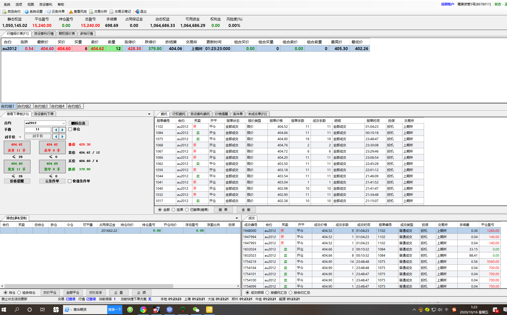Screen dimensions: 507x315
Task: Click the 撤单 button
Action: point(223,210)
